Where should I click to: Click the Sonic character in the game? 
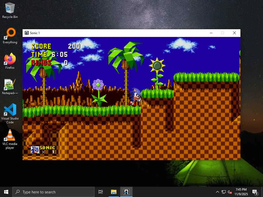click(135, 97)
